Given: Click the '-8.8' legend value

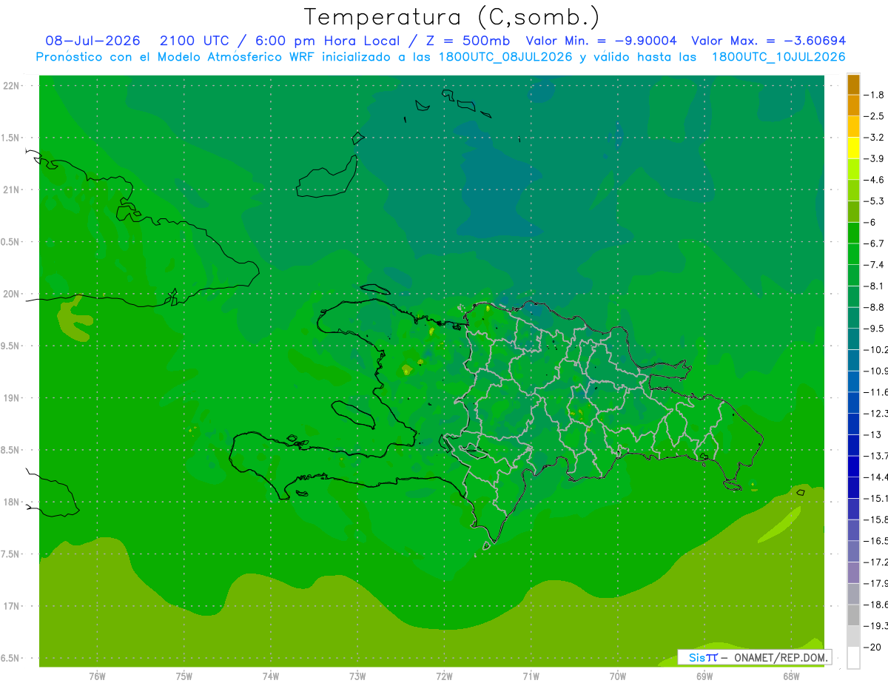Looking at the screenshot, I should (874, 307).
